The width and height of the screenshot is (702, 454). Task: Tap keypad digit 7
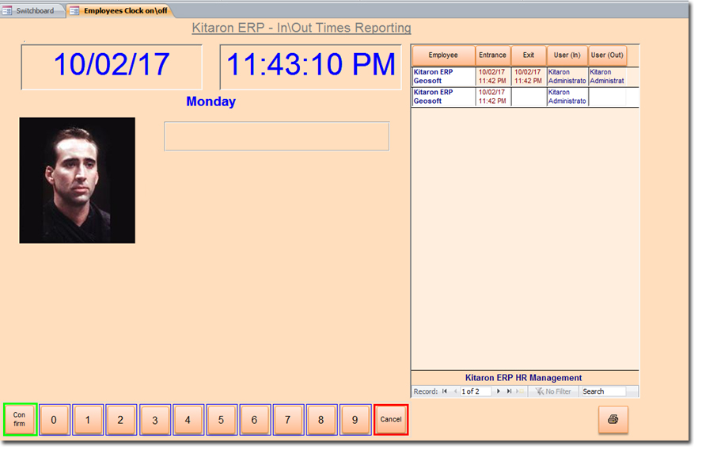[x=288, y=420]
